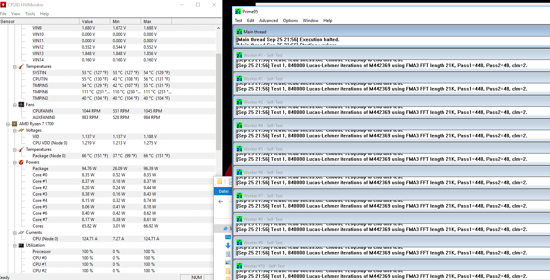Click the NUM status bar indicator
This screenshot has width=550, height=280.
click(197, 277)
